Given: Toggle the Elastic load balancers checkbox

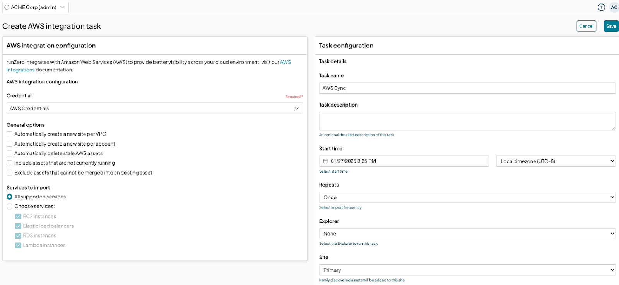Looking at the screenshot, I should click(x=18, y=226).
